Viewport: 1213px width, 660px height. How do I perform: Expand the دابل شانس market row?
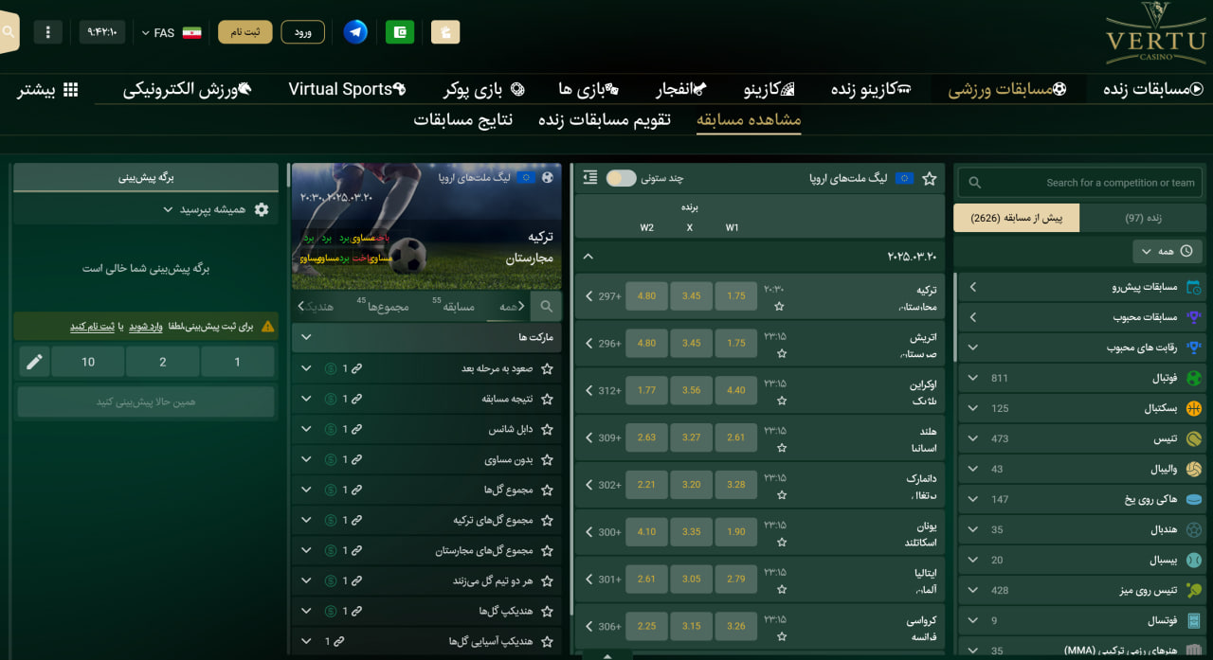click(x=305, y=430)
